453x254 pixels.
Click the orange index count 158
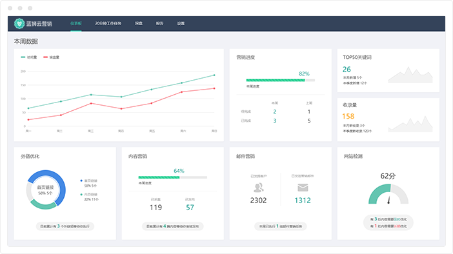348,116
